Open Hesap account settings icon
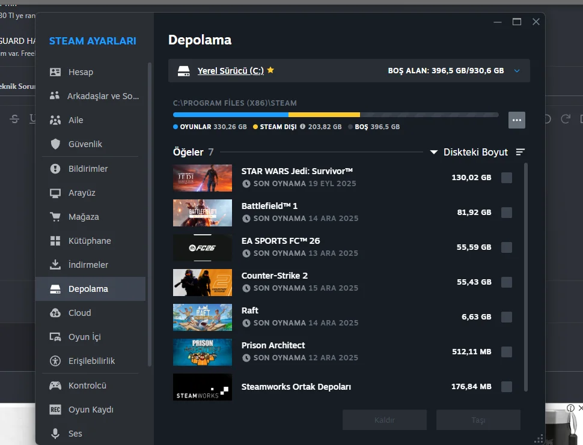Image resolution: width=583 pixels, height=445 pixels. [55, 72]
